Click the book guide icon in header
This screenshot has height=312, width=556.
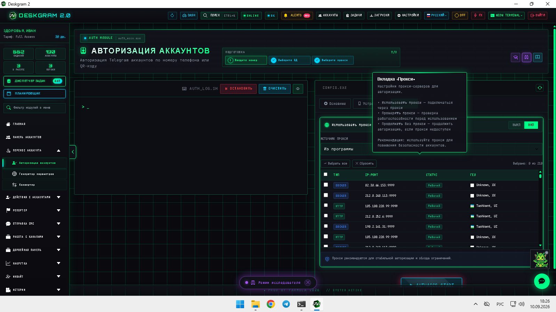(x=538, y=57)
